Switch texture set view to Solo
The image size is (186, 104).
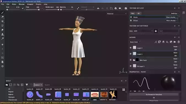[133, 13]
